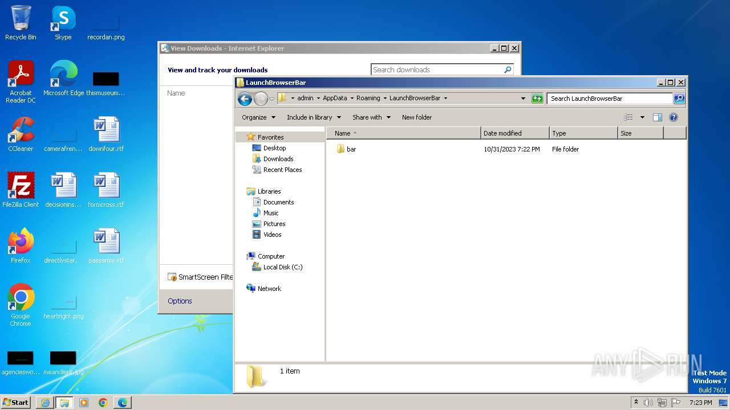This screenshot has height=410, width=730.
Task: Open Microsoft Edge desktop shortcut
Action: 63,78
